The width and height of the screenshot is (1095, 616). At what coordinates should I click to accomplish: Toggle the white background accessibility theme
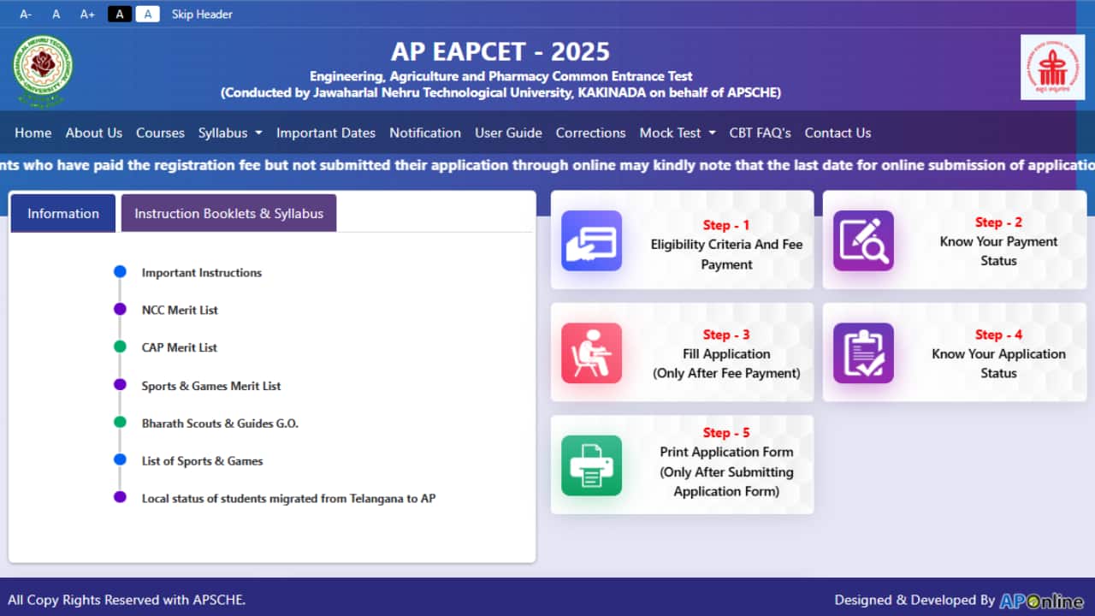[147, 14]
